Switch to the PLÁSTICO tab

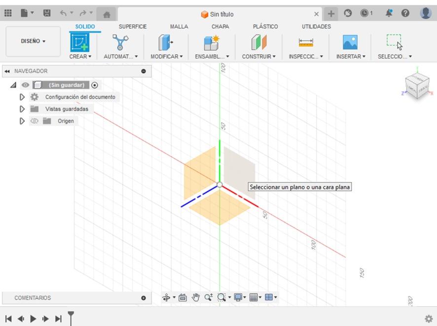pyautogui.click(x=265, y=27)
